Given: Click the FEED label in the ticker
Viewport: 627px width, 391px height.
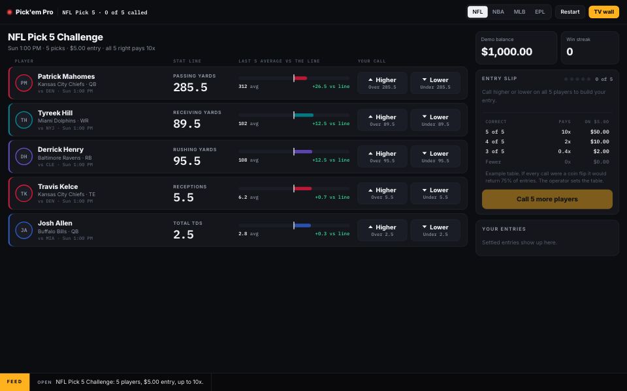Looking at the screenshot, I should coord(14,382).
